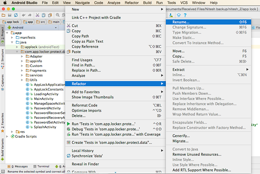Click the Save All toolbar icon
The width and height of the screenshot is (260, 174).
pyautogui.click(x=10, y=15)
